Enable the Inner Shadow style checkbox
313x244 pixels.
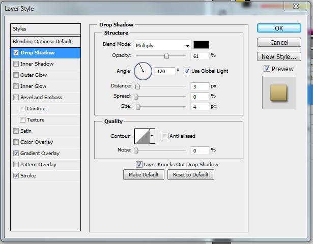pos(16,64)
